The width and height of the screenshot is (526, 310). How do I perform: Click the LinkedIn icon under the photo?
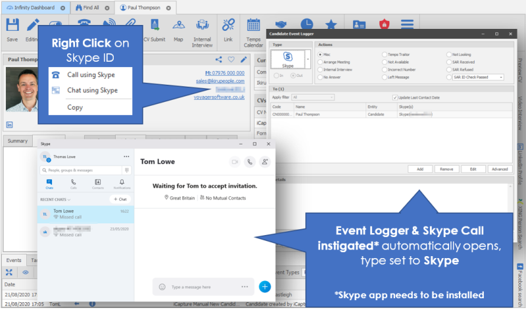[10, 124]
